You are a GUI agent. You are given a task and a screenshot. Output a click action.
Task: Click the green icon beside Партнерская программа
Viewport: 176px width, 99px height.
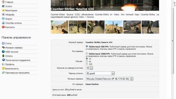click(x=3, y=73)
